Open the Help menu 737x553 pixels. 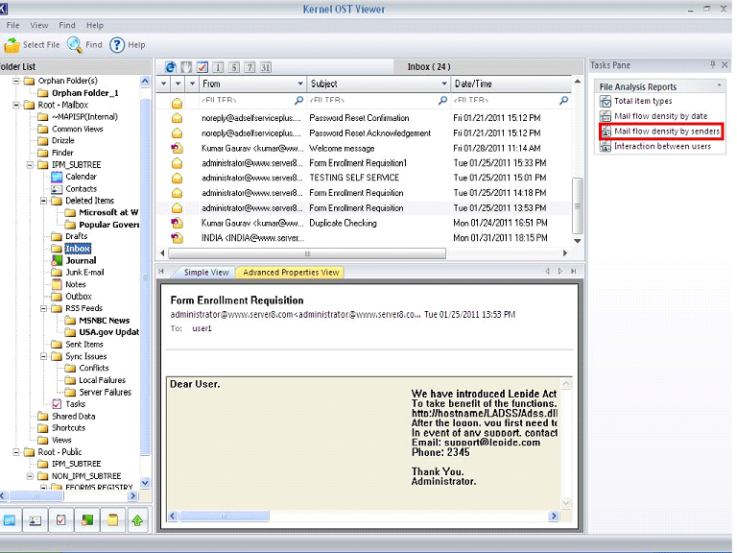[x=94, y=25]
